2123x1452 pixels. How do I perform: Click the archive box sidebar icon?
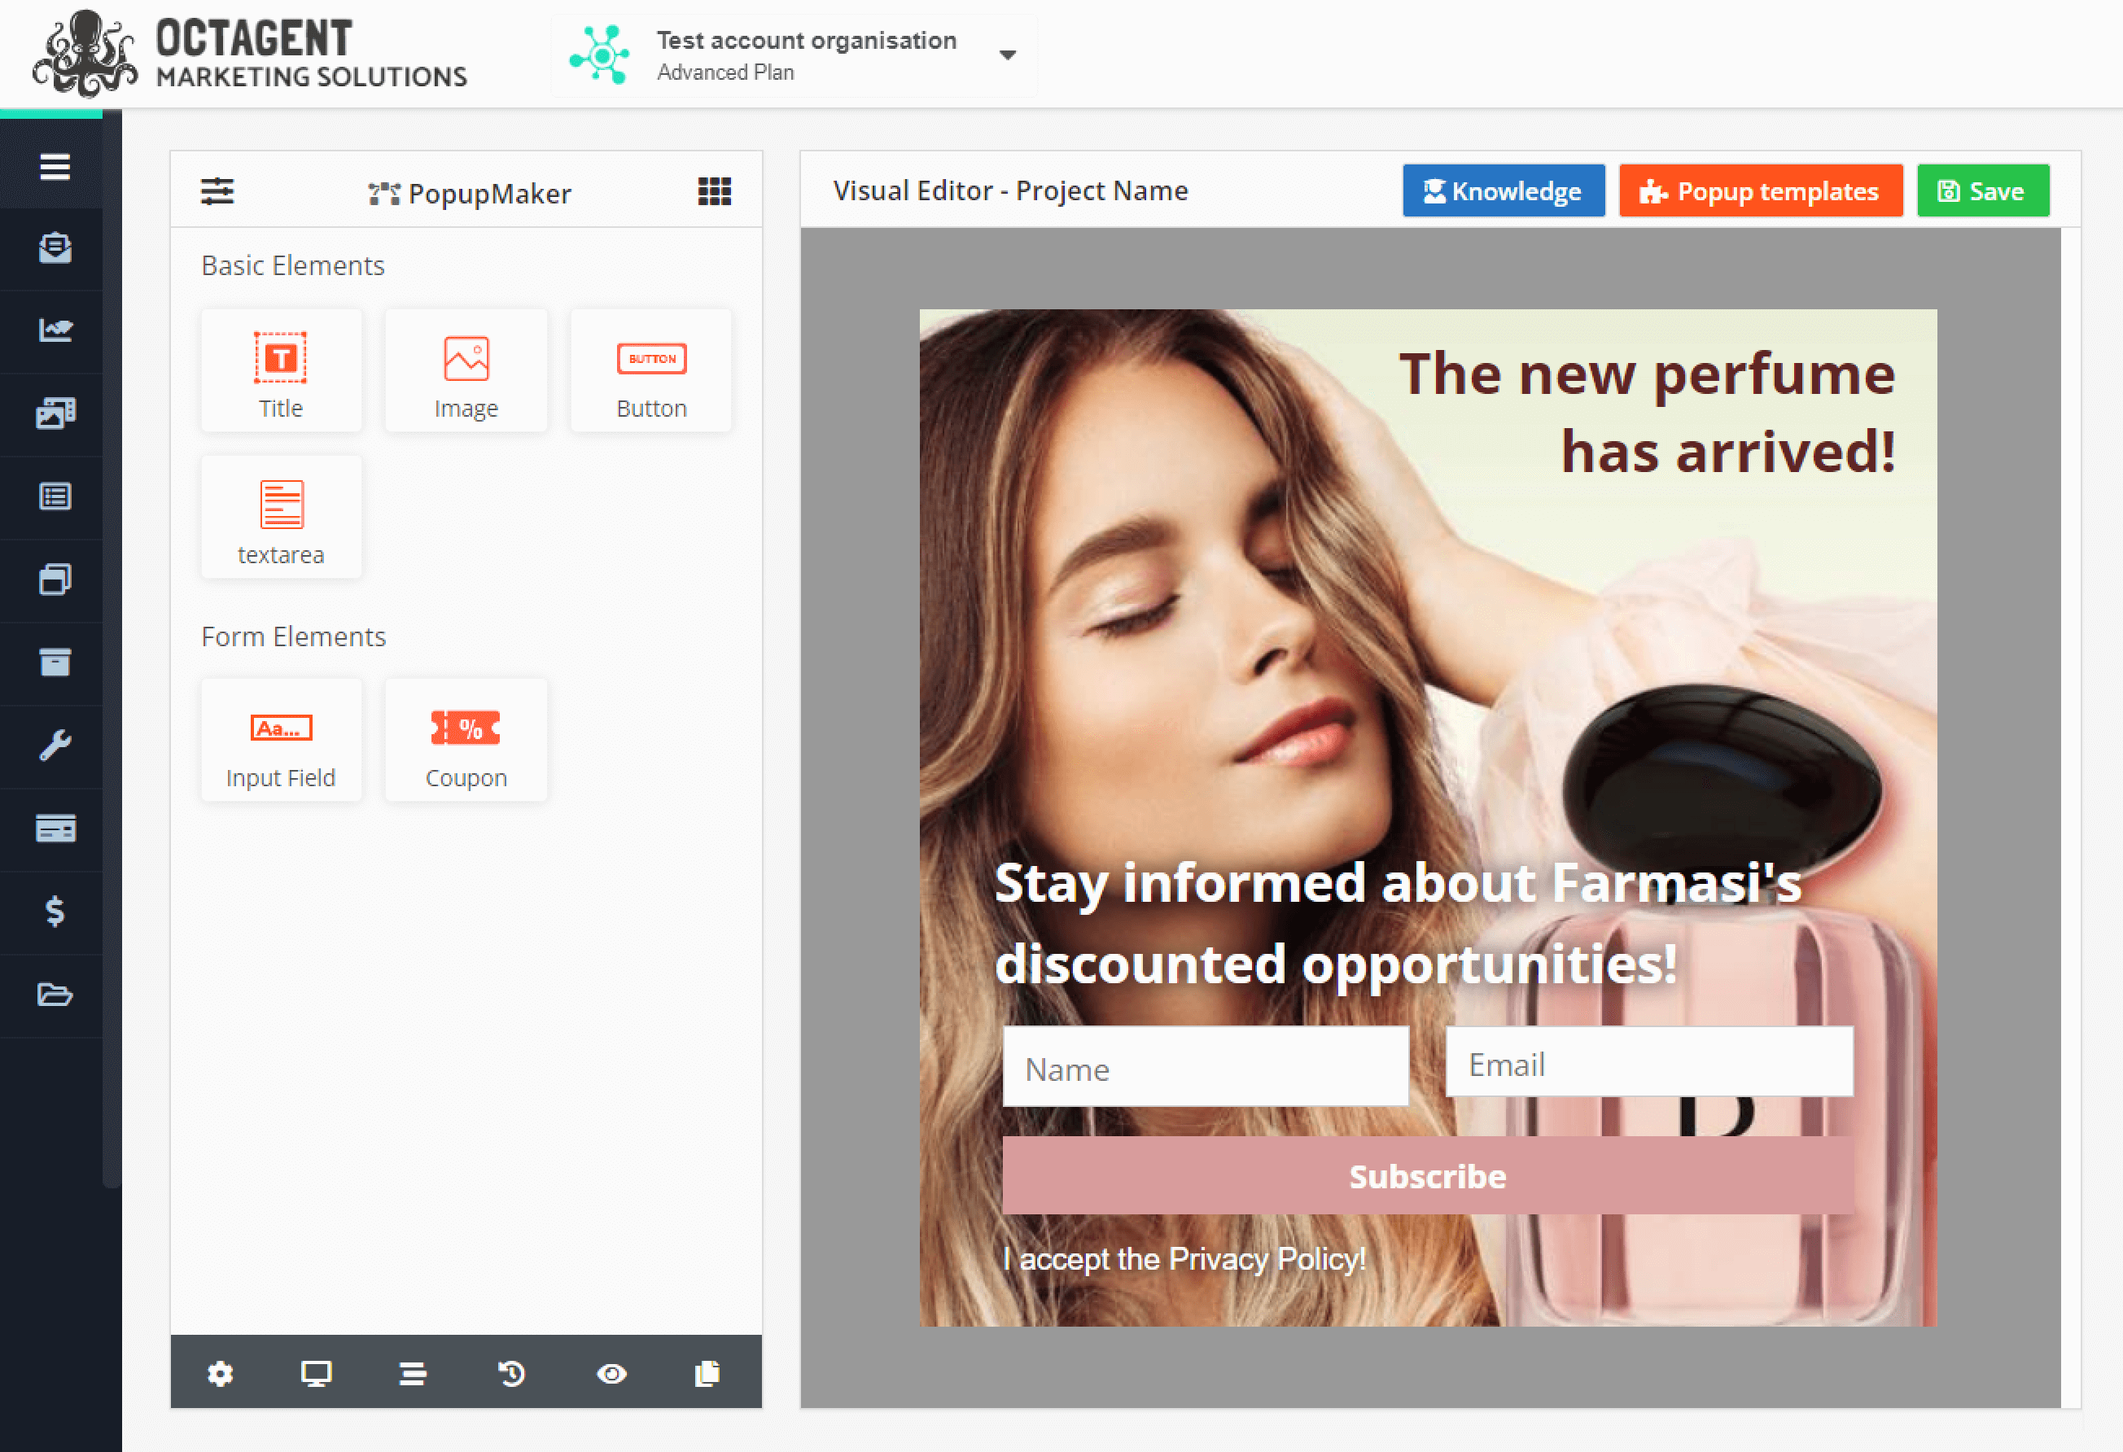click(x=55, y=662)
